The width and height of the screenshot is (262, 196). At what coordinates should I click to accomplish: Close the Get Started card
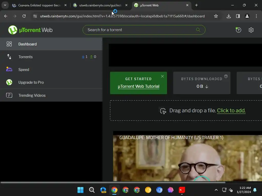tap(162, 76)
